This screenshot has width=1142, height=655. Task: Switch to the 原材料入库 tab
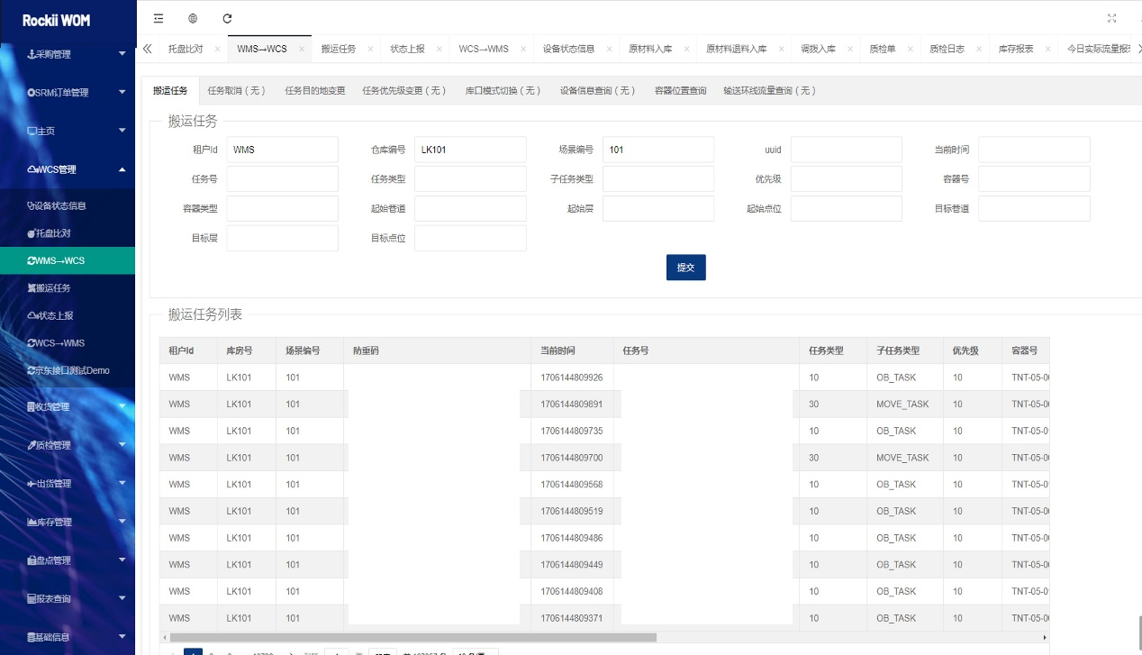pyautogui.click(x=650, y=49)
